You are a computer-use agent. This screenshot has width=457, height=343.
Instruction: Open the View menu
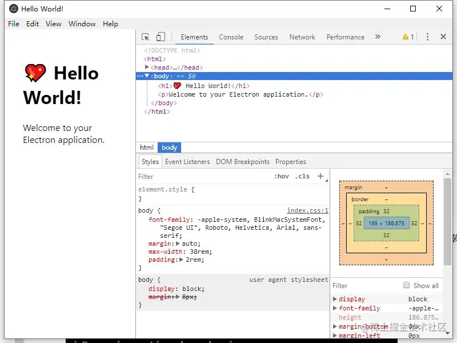[53, 23]
